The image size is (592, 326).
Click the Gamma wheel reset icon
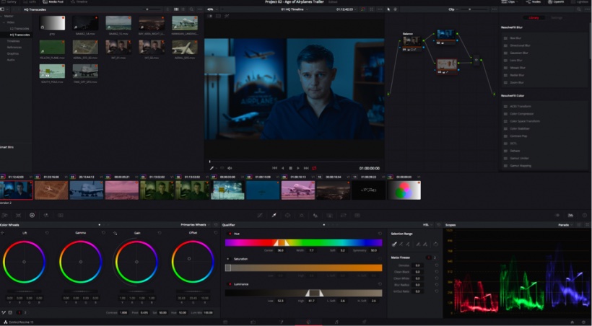pyautogui.click(x=103, y=233)
